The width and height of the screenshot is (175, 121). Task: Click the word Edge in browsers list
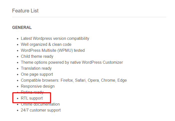[x=122, y=80]
